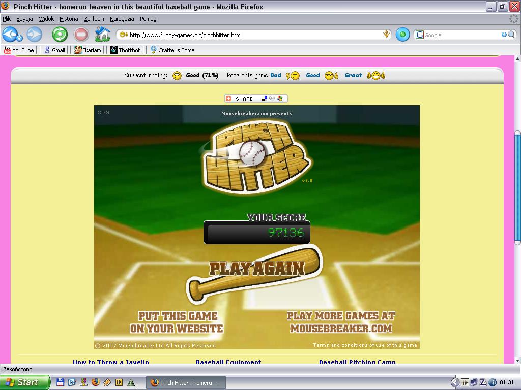This screenshot has width=521, height=390.
Task: Click the thumbs-down Bad smiley icon
Action: (x=293, y=76)
